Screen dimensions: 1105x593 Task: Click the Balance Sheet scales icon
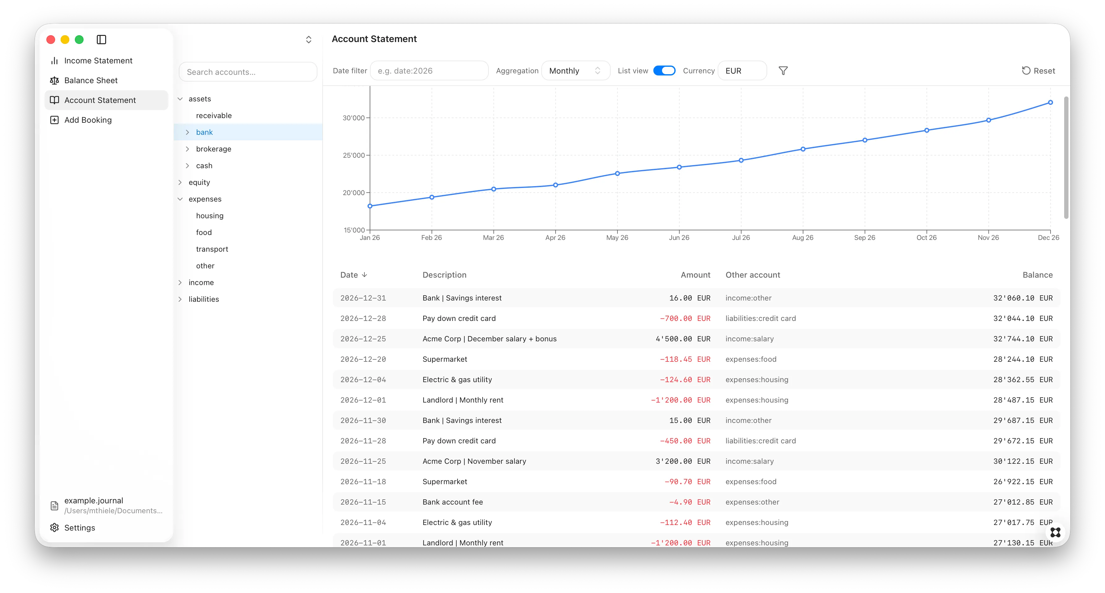(54, 80)
